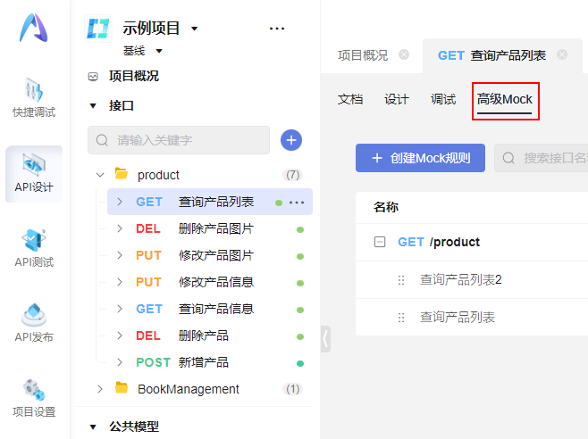Close the 项目概况 tab
588x439 pixels.
point(404,54)
